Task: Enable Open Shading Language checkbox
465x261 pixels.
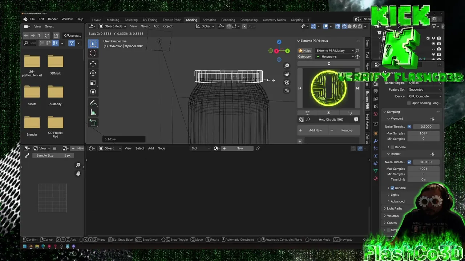Action: [409, 103]
